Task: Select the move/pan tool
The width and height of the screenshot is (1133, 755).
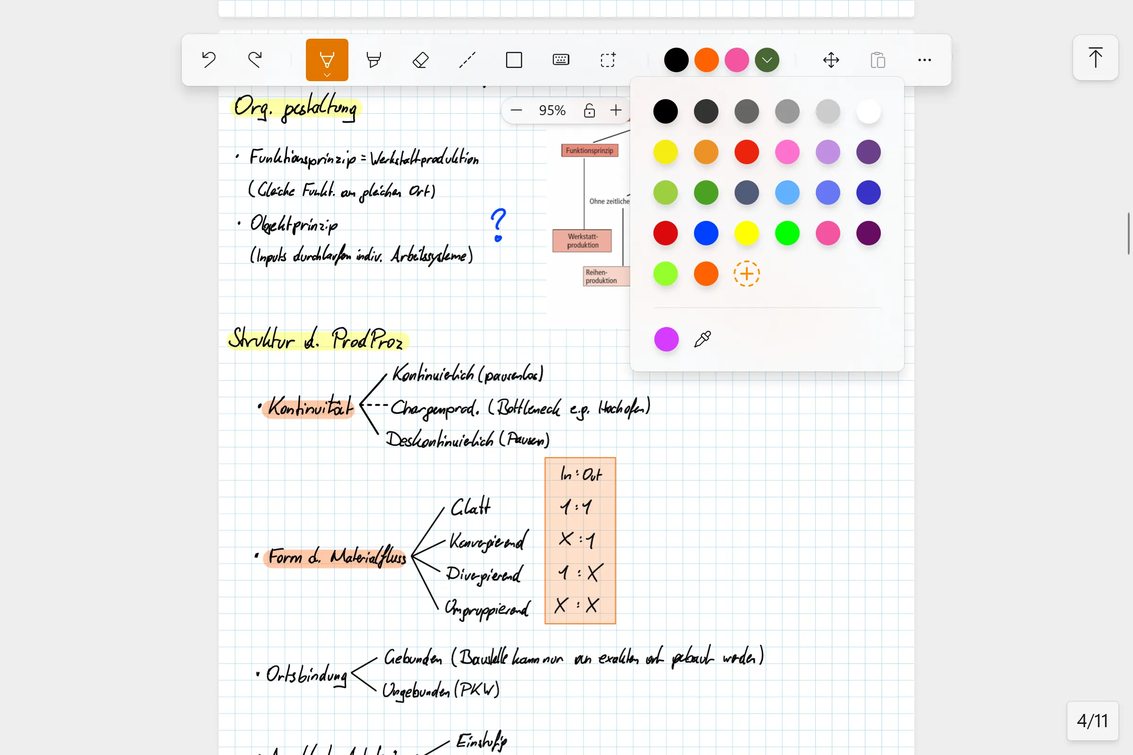Action: 831,60
